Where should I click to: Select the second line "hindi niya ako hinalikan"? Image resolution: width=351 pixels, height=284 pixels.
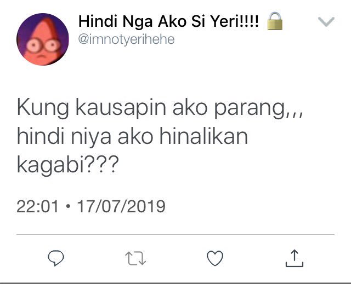click(132, 137)
